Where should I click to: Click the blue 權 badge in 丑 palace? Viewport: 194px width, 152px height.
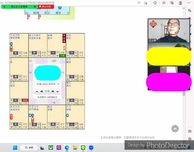click(30, 115)
